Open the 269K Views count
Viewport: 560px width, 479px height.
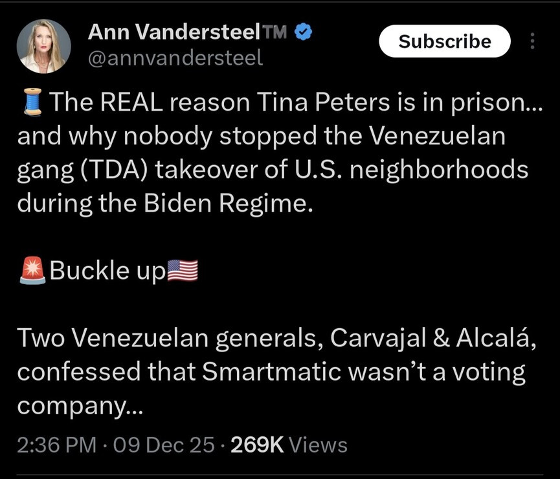289,445
